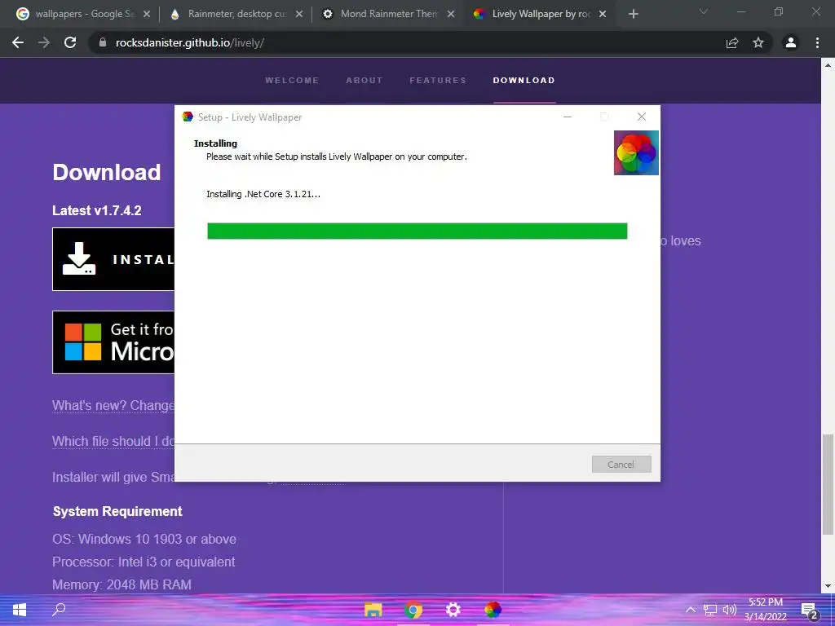The height and width of the screenshot is (626, 835).
Task: Open Chrome from the taskbar
Action: pyautogui.click(x=413, y=610)
